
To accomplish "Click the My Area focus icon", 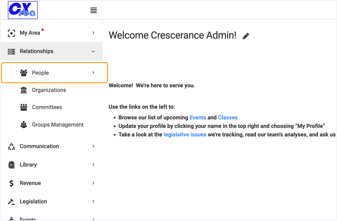I will [11, 33].
